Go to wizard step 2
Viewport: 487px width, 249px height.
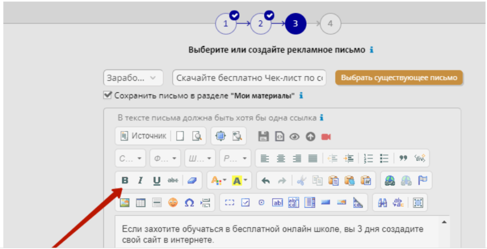coord(261,24)
